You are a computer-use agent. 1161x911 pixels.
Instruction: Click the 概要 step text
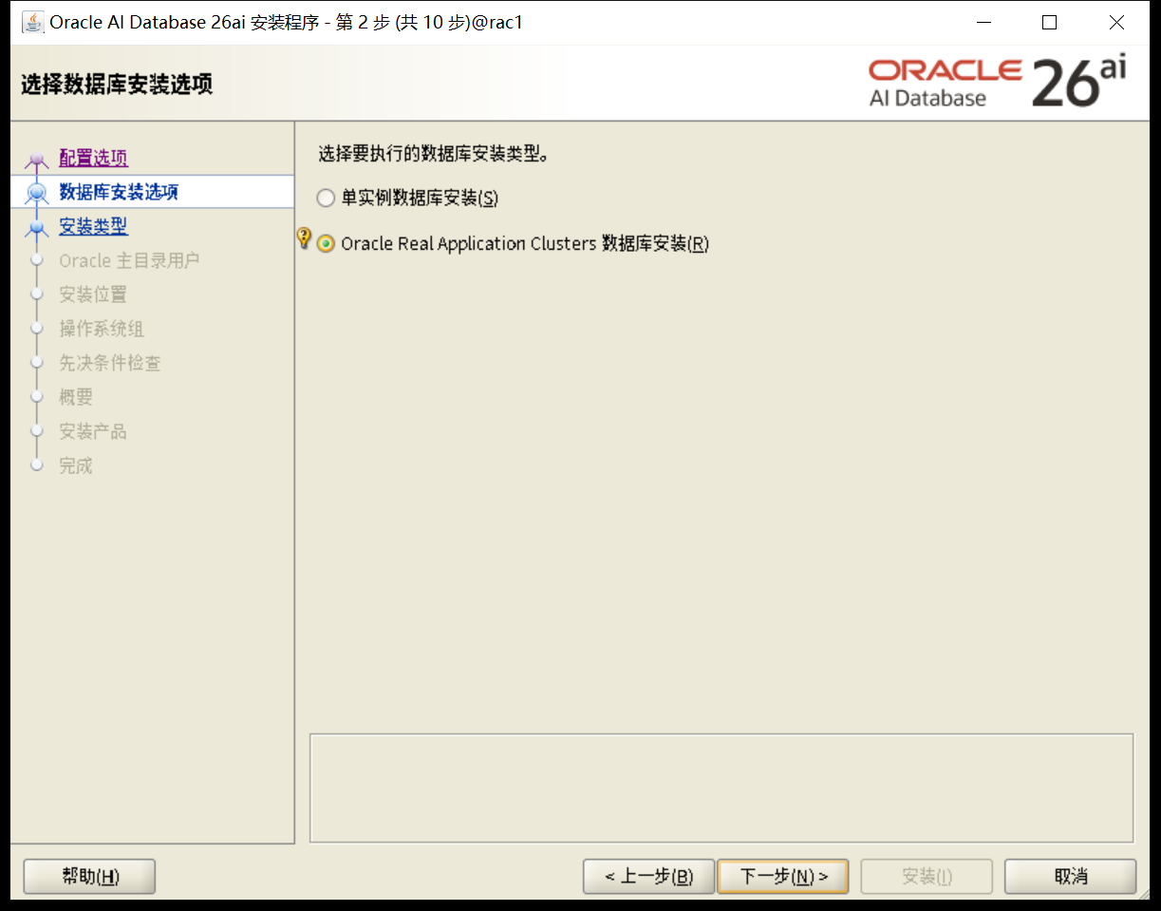76,397
